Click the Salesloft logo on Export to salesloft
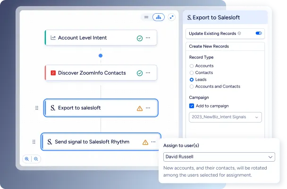The width and height of the screenshot is (287, 189). (x=53, y=108)
